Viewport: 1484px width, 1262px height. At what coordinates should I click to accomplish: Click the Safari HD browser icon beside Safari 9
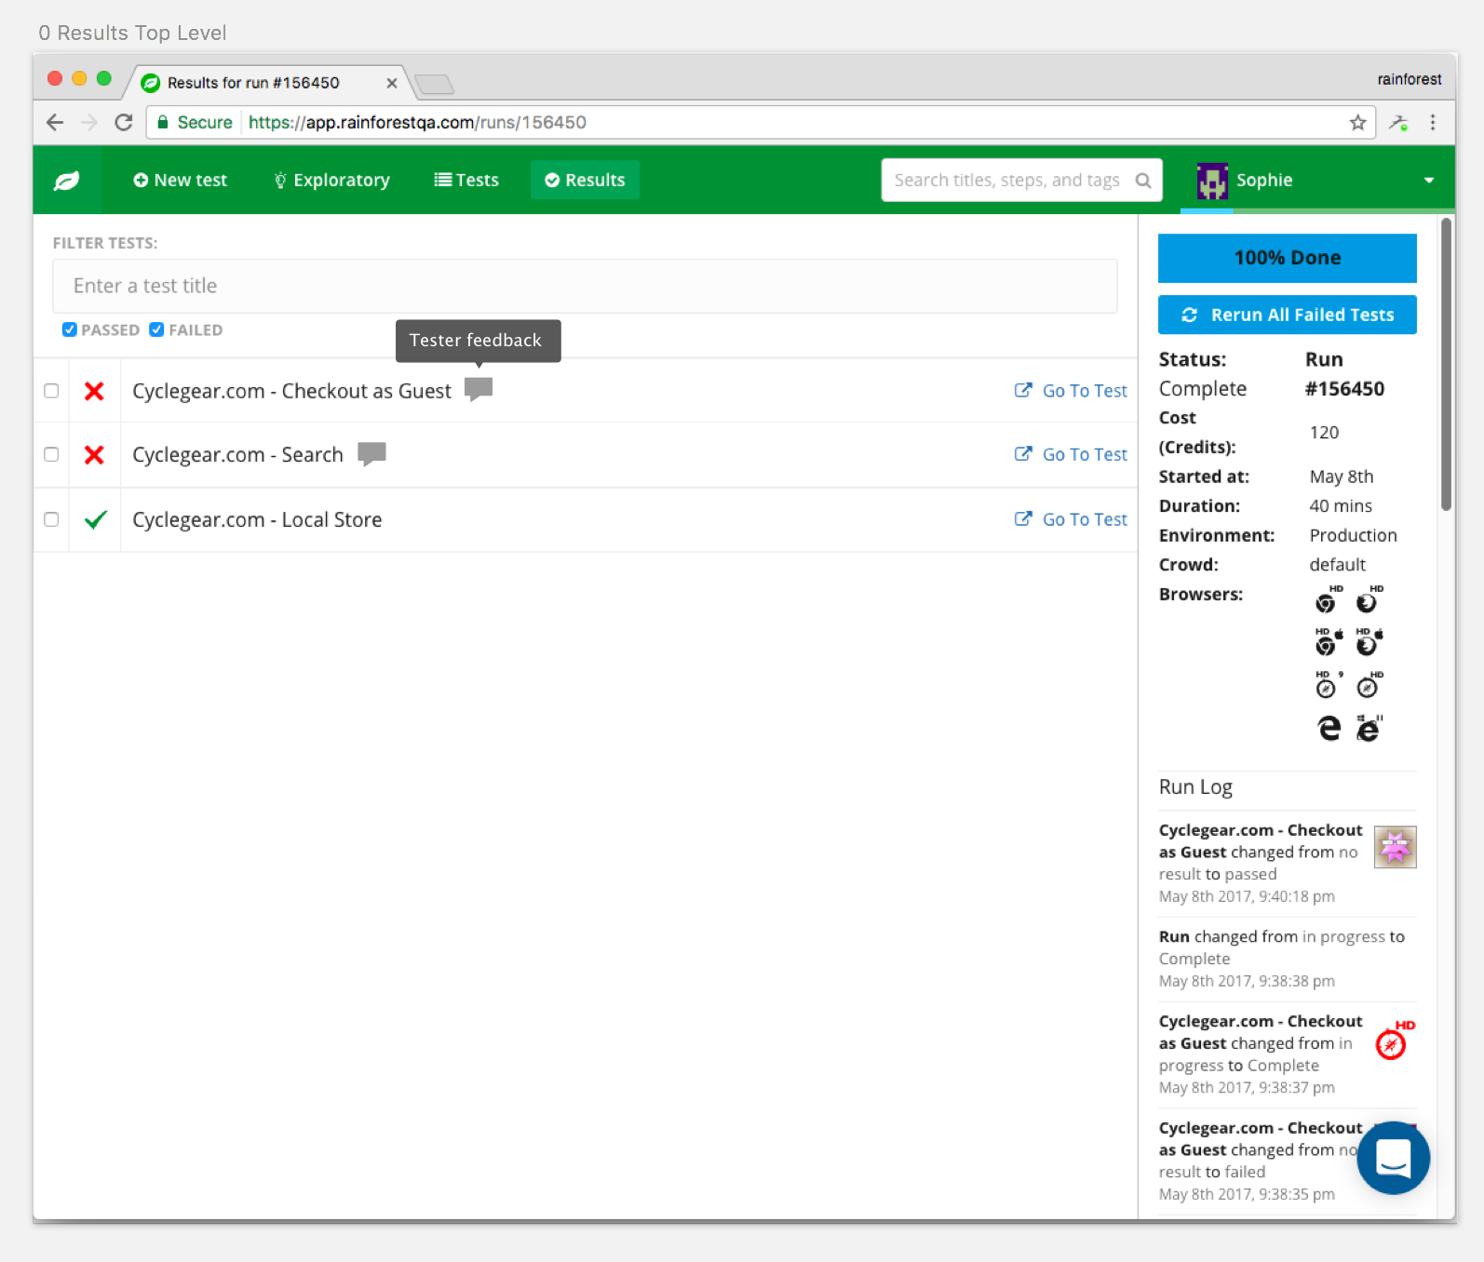point(1369,685)
